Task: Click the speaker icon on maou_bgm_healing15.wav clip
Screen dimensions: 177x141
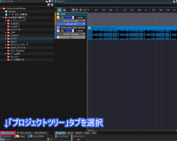Action: pyautogui.click(x=89, y=28)
